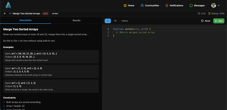Click the Messages chat bubble icon
Image resolution: width=227 pixels, height=110 pixels.
tap(191, 5)
